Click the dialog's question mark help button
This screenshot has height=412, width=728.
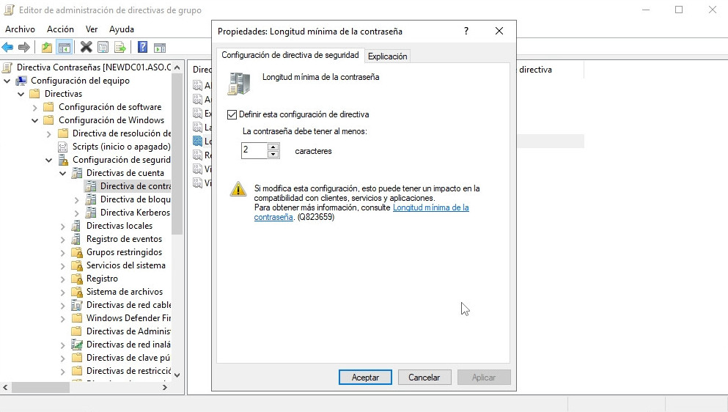click(x=466, y=32)
